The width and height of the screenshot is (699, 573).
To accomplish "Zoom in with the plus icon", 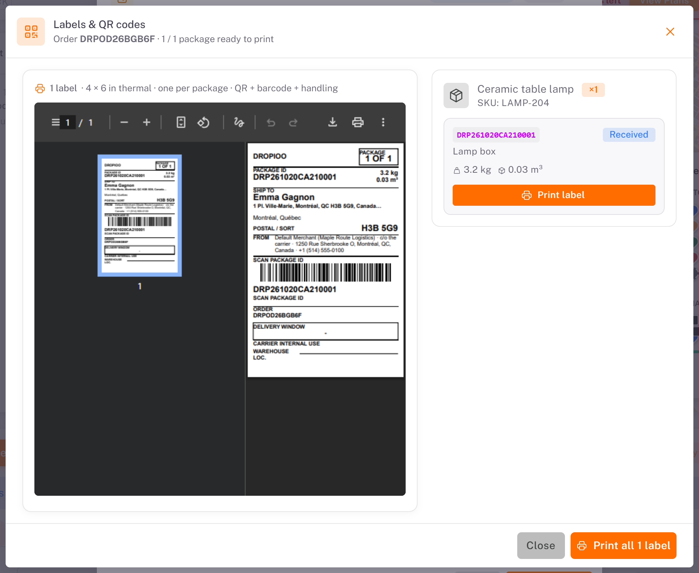I will 147,123.
